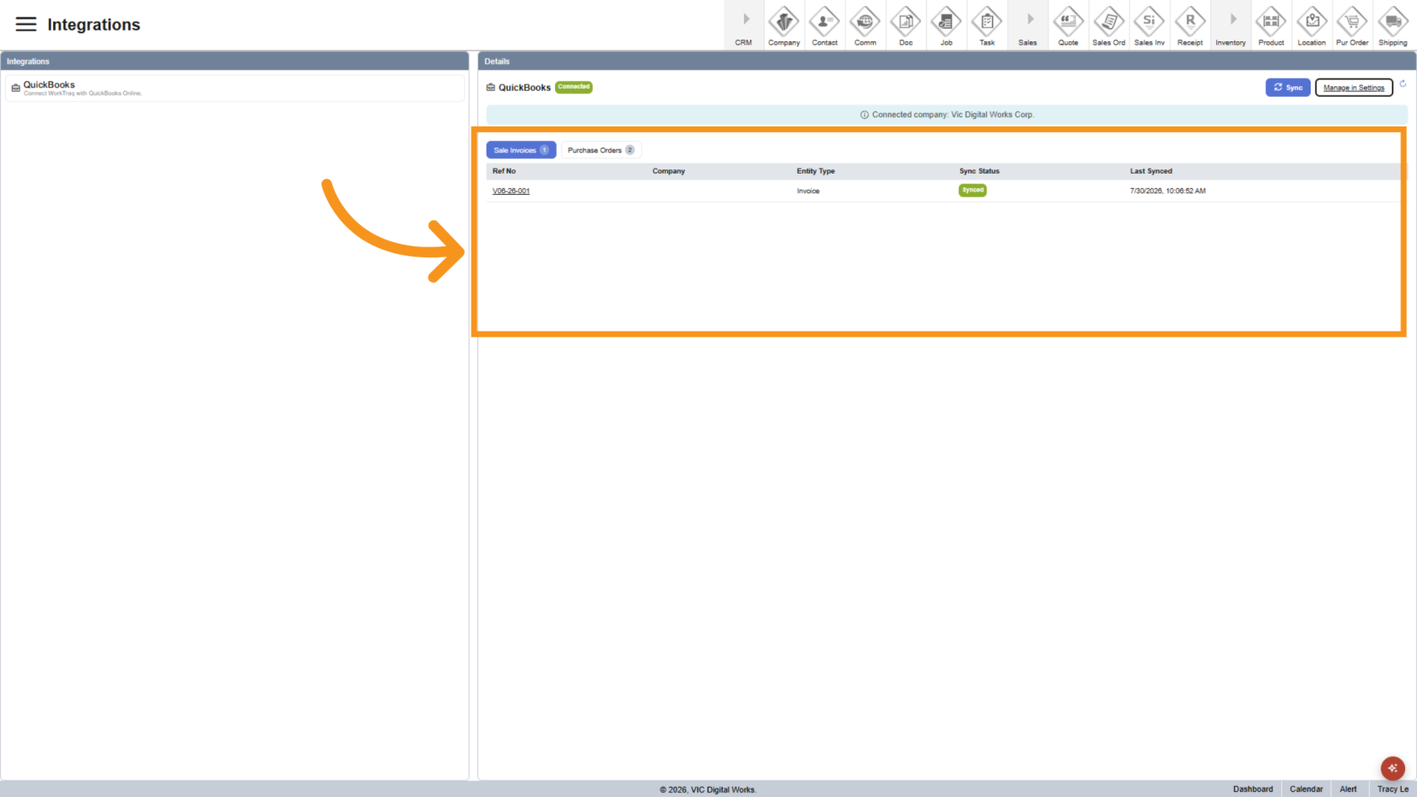Click the blue Sync button
The image size is (1417, 797).
[x=1287, y=88]
